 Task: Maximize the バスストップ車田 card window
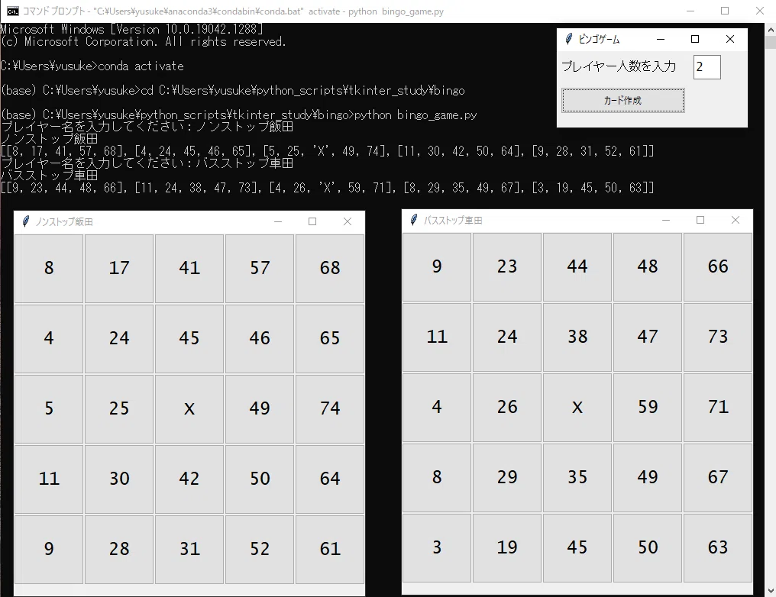(x=700, y=220)
